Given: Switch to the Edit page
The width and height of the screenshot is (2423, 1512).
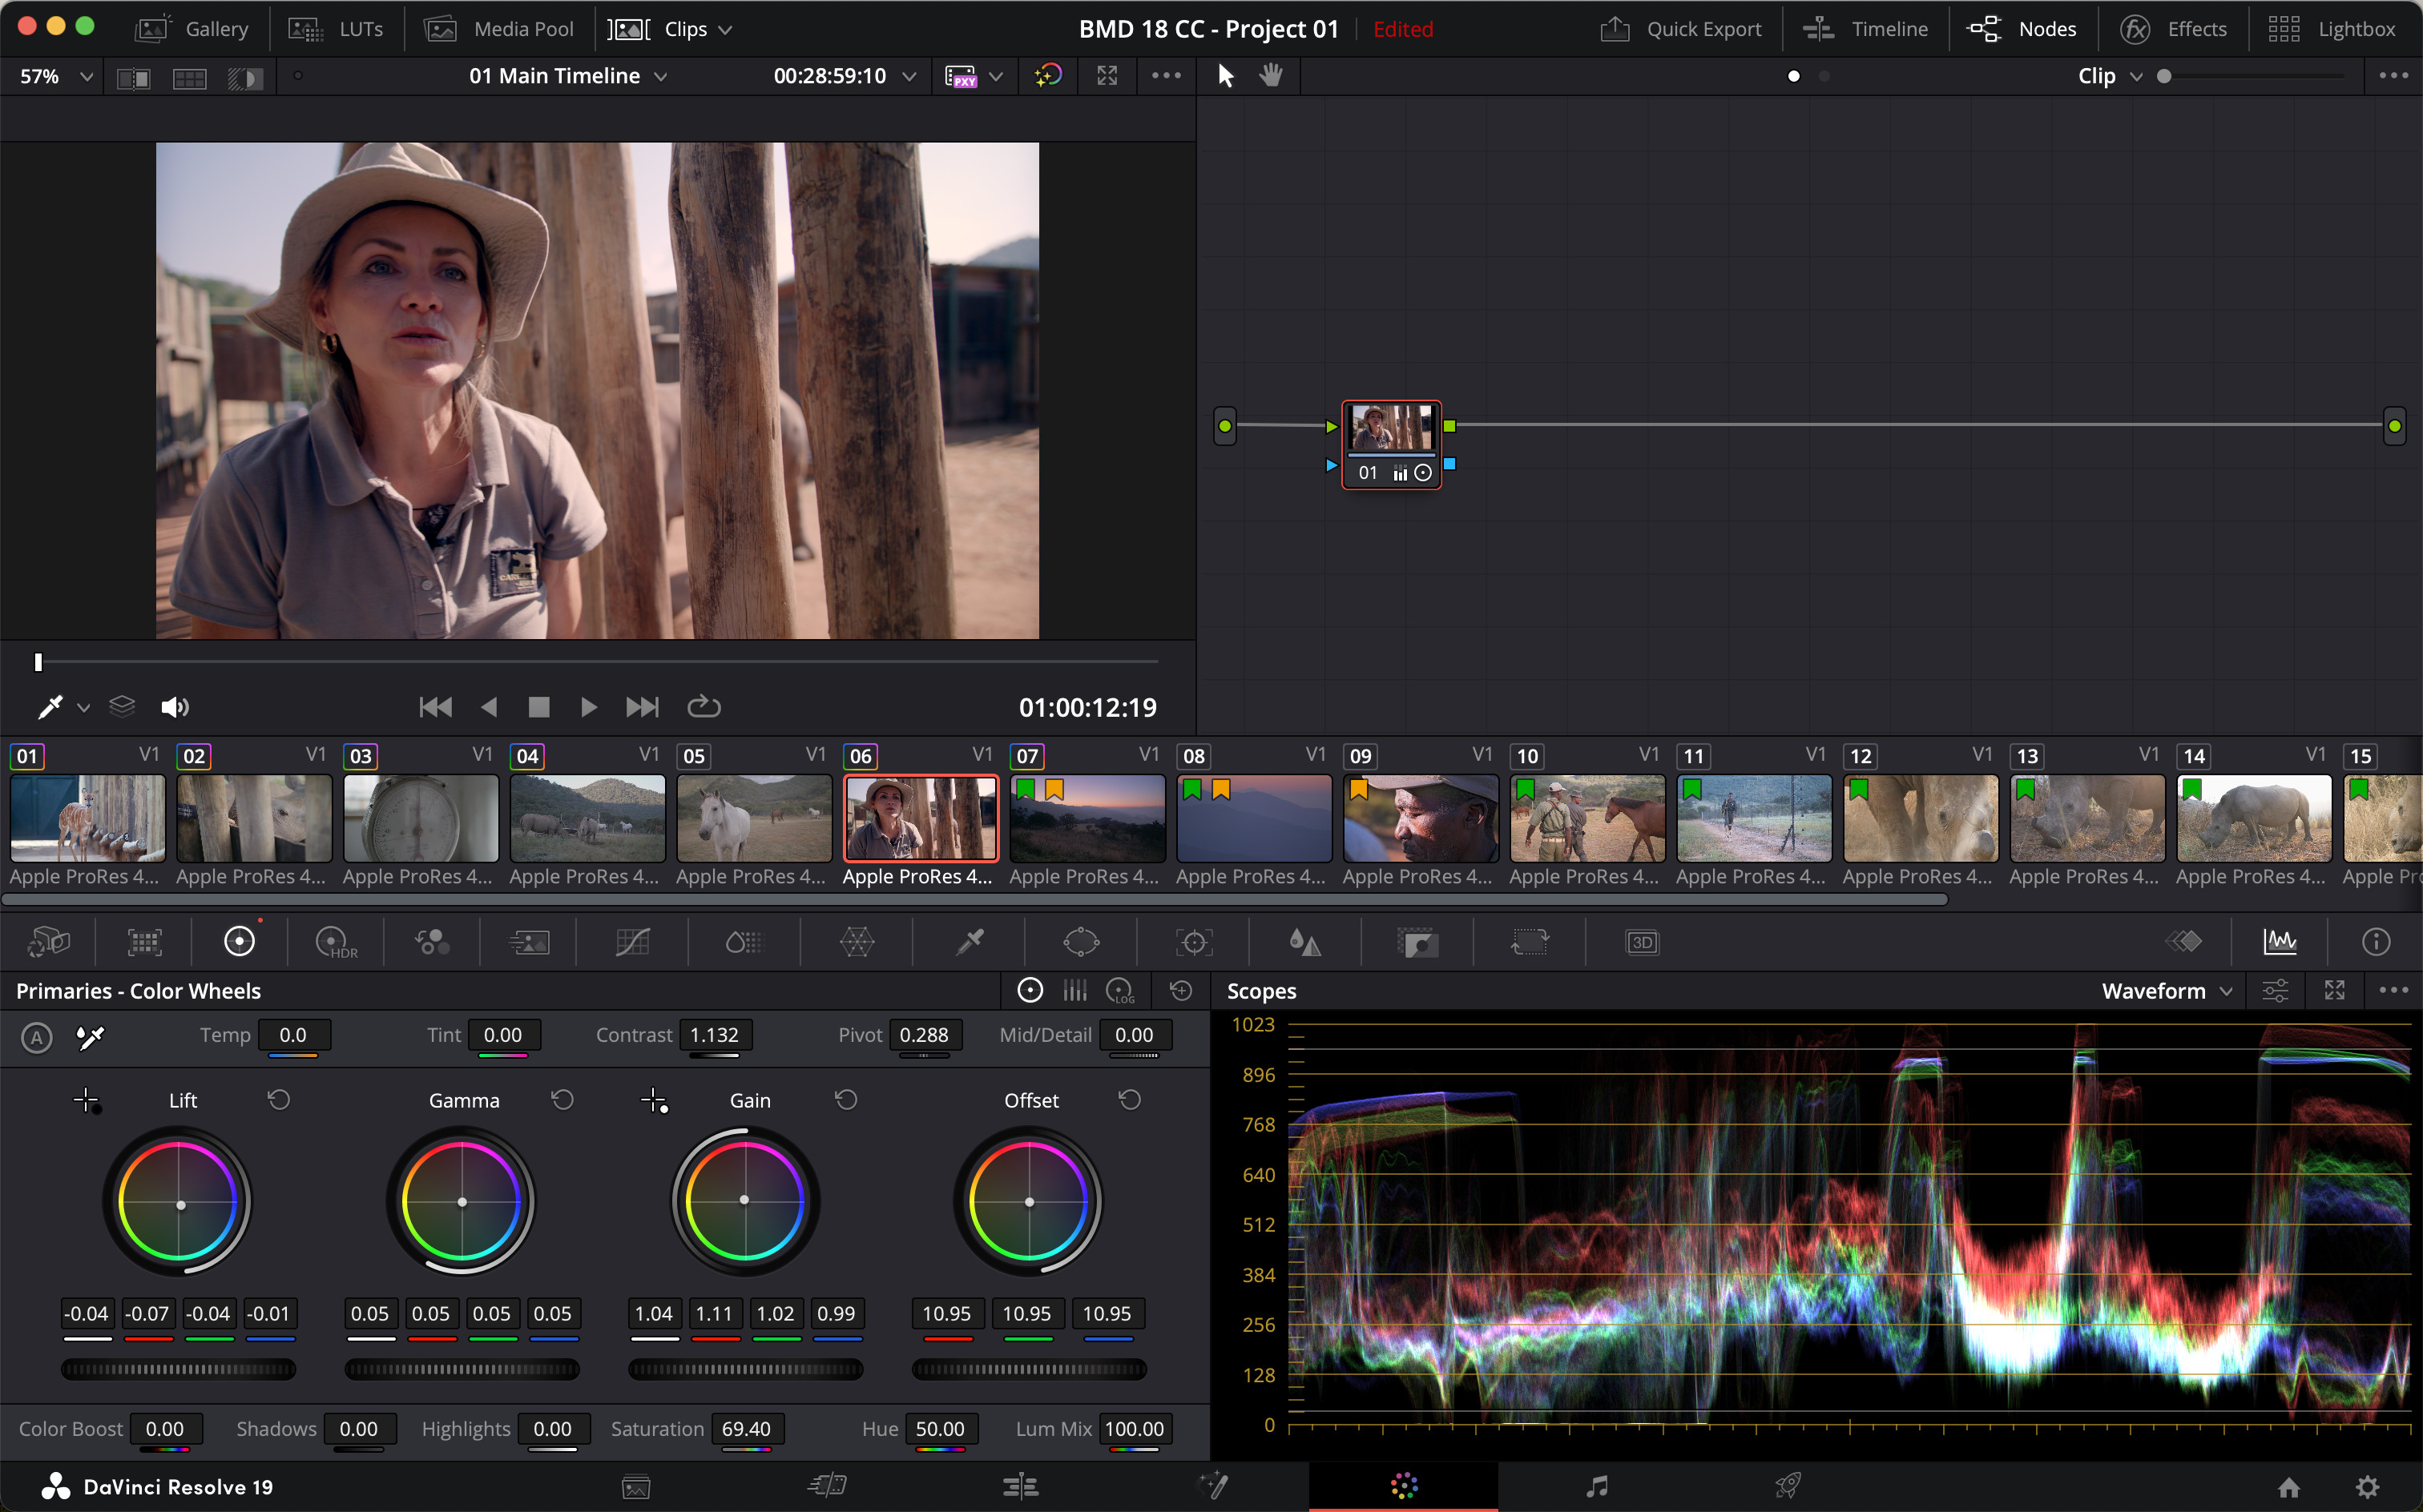Looking at the screenshot, I should [x=1021, y=1486].
